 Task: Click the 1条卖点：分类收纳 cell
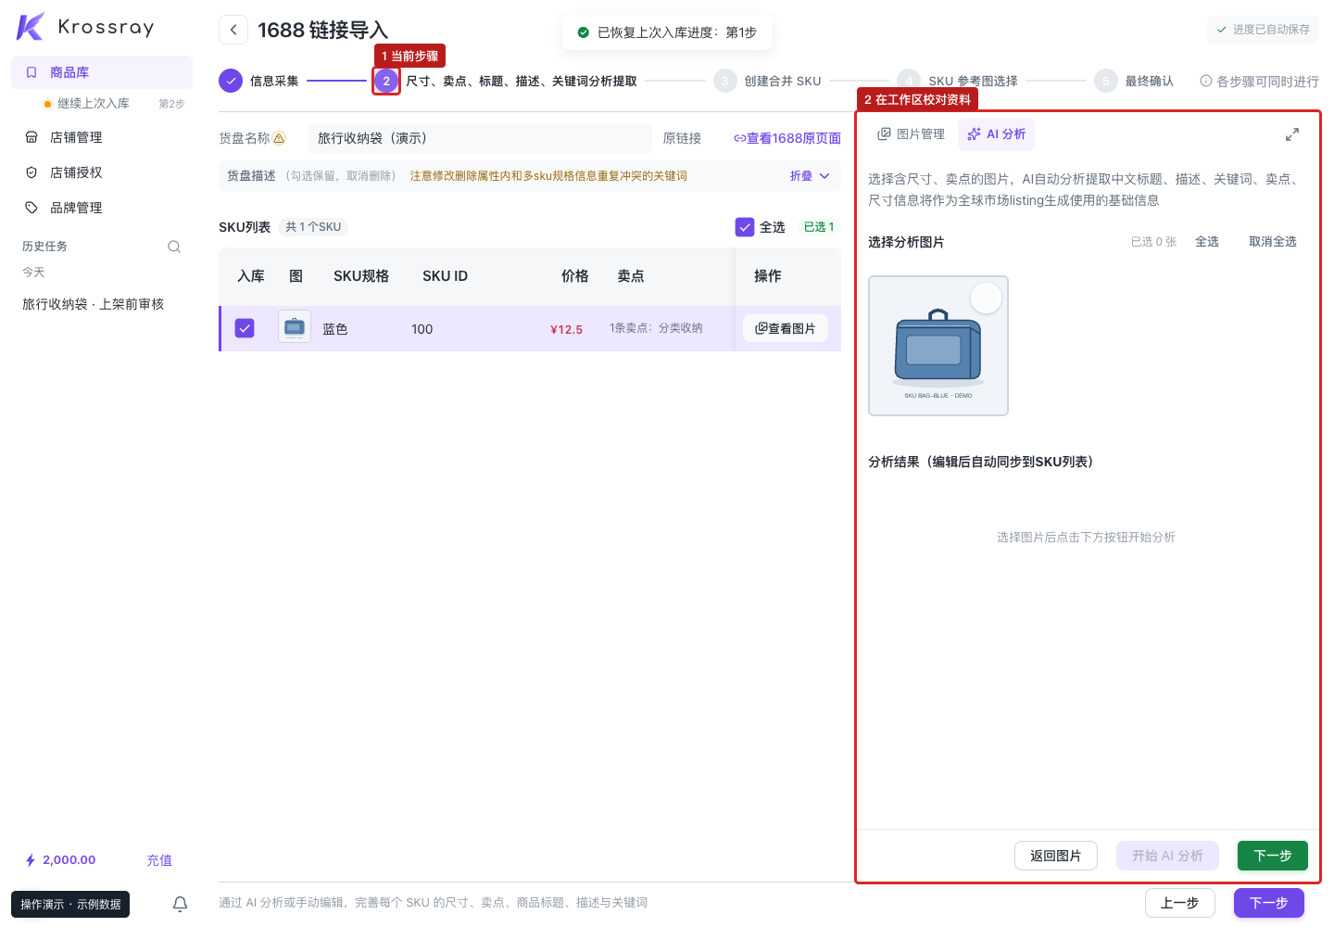(656, 328)
